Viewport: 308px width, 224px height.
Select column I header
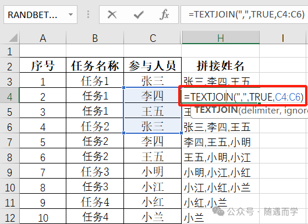[x=282, y=38]
